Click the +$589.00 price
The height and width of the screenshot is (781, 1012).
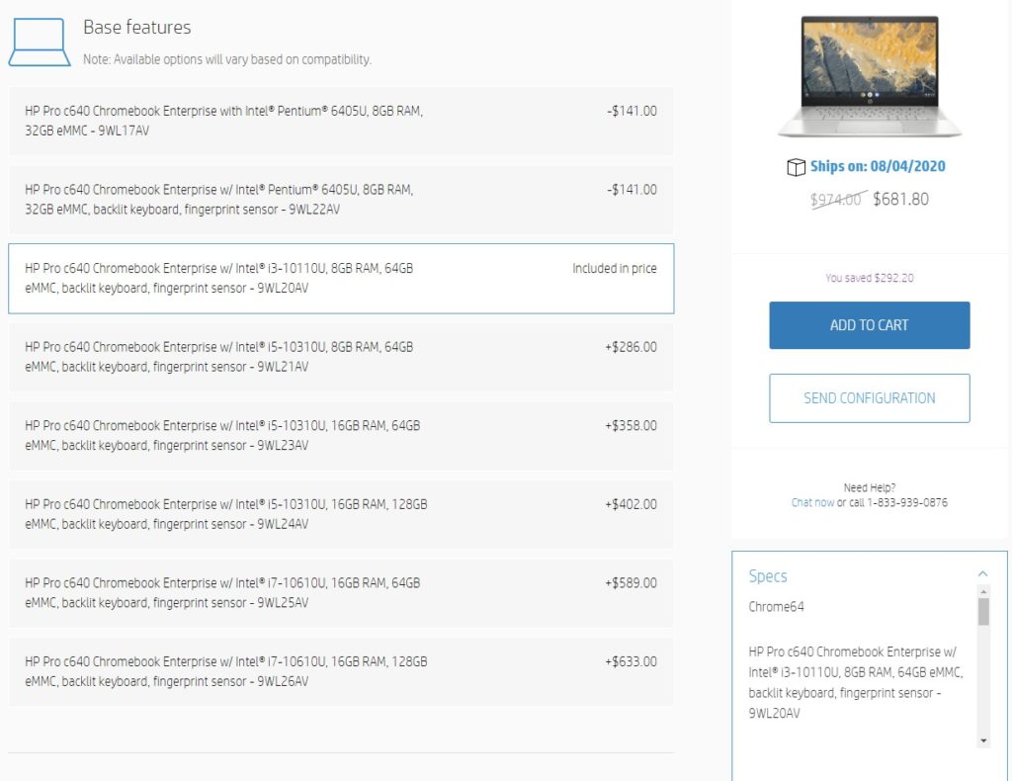click(x=631, y=583)
